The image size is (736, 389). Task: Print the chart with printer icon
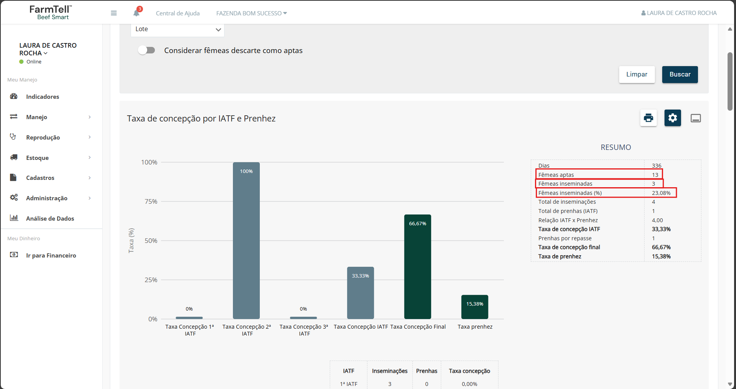point(648,118)
